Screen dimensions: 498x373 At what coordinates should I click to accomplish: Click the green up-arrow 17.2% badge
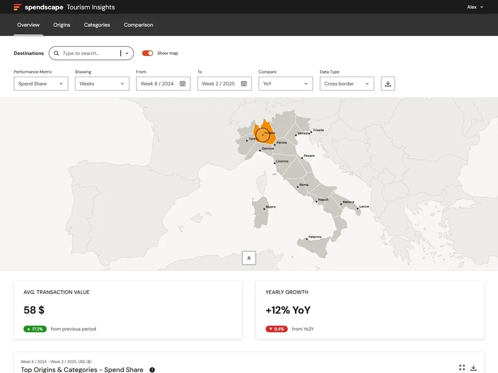tap(35, 329)
